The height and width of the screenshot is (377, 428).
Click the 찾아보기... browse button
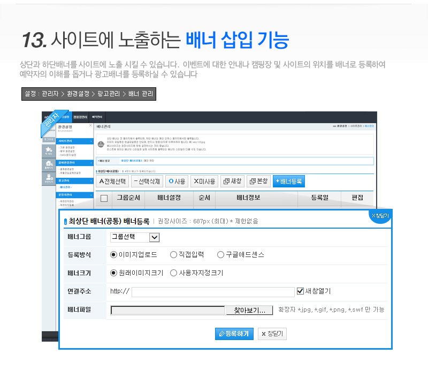249,311
